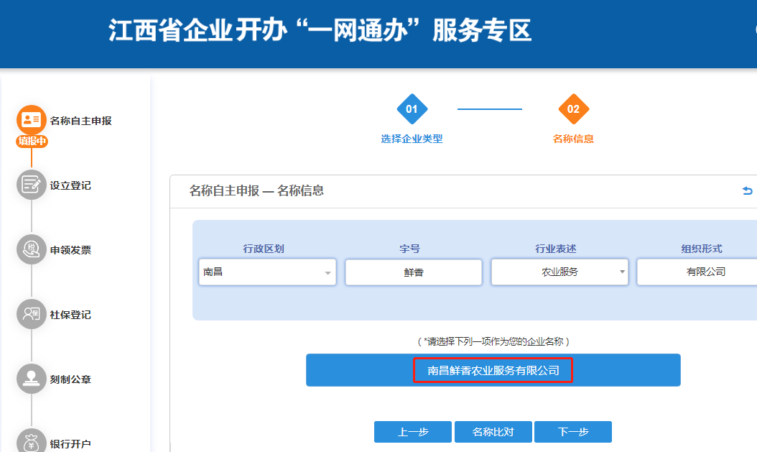Expand the 行业表述 dropdown showing 农业服务
This screenshot has width=757, height=452.
[559, 272]
